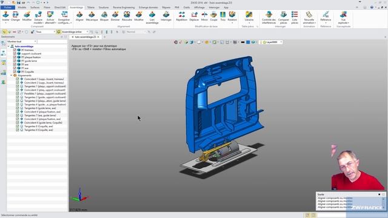
Task: Collapse the Alignements tree node
Action: pyautogui.click(x=11, y=75)
